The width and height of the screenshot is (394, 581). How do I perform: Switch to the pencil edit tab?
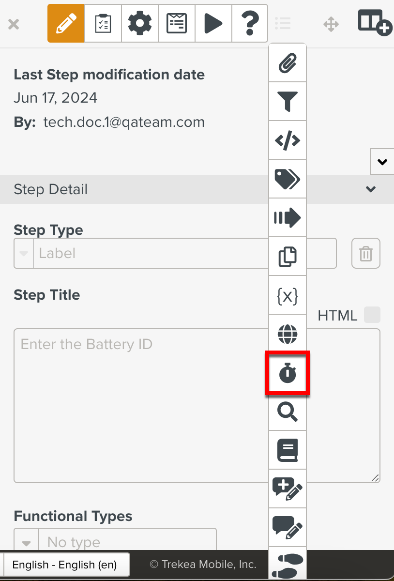click(66, 23)
